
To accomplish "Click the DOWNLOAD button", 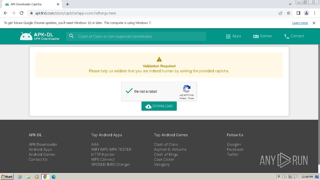I will click(159, 106).
